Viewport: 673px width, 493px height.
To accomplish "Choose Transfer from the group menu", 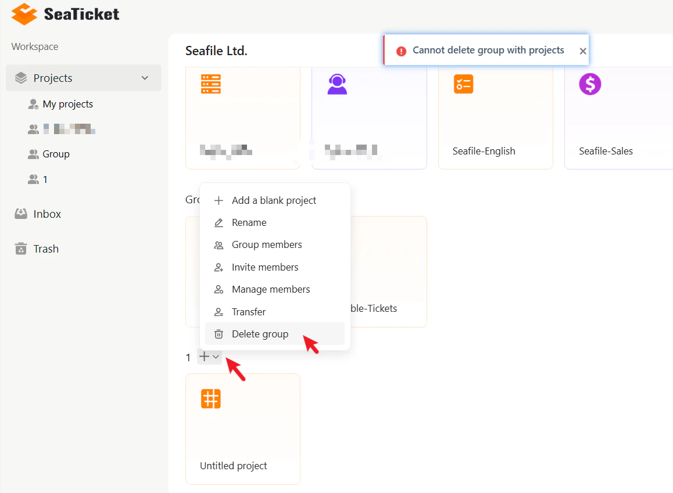I will coord(275,312).
